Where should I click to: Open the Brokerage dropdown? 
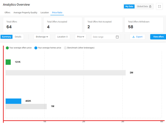[42, 37]
